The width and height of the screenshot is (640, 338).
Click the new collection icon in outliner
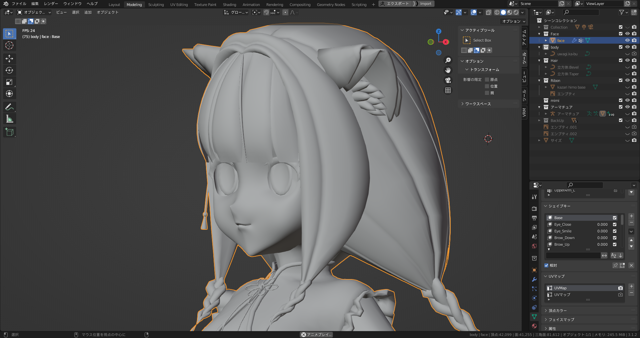(x=634, y=12)
